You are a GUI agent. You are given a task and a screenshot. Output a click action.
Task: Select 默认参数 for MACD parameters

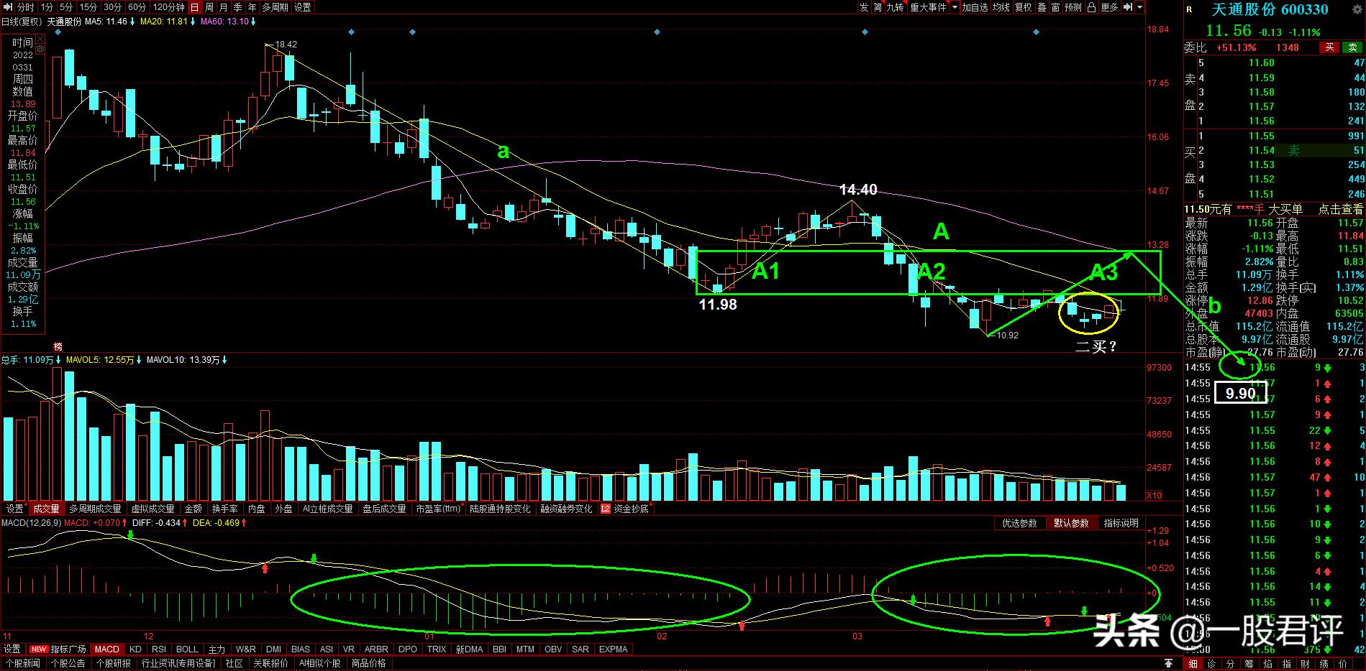1071,523
